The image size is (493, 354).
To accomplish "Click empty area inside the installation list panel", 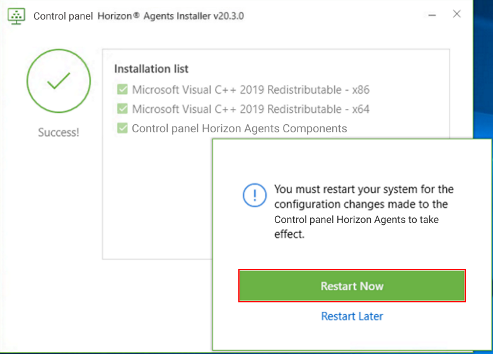I will 158,202.
